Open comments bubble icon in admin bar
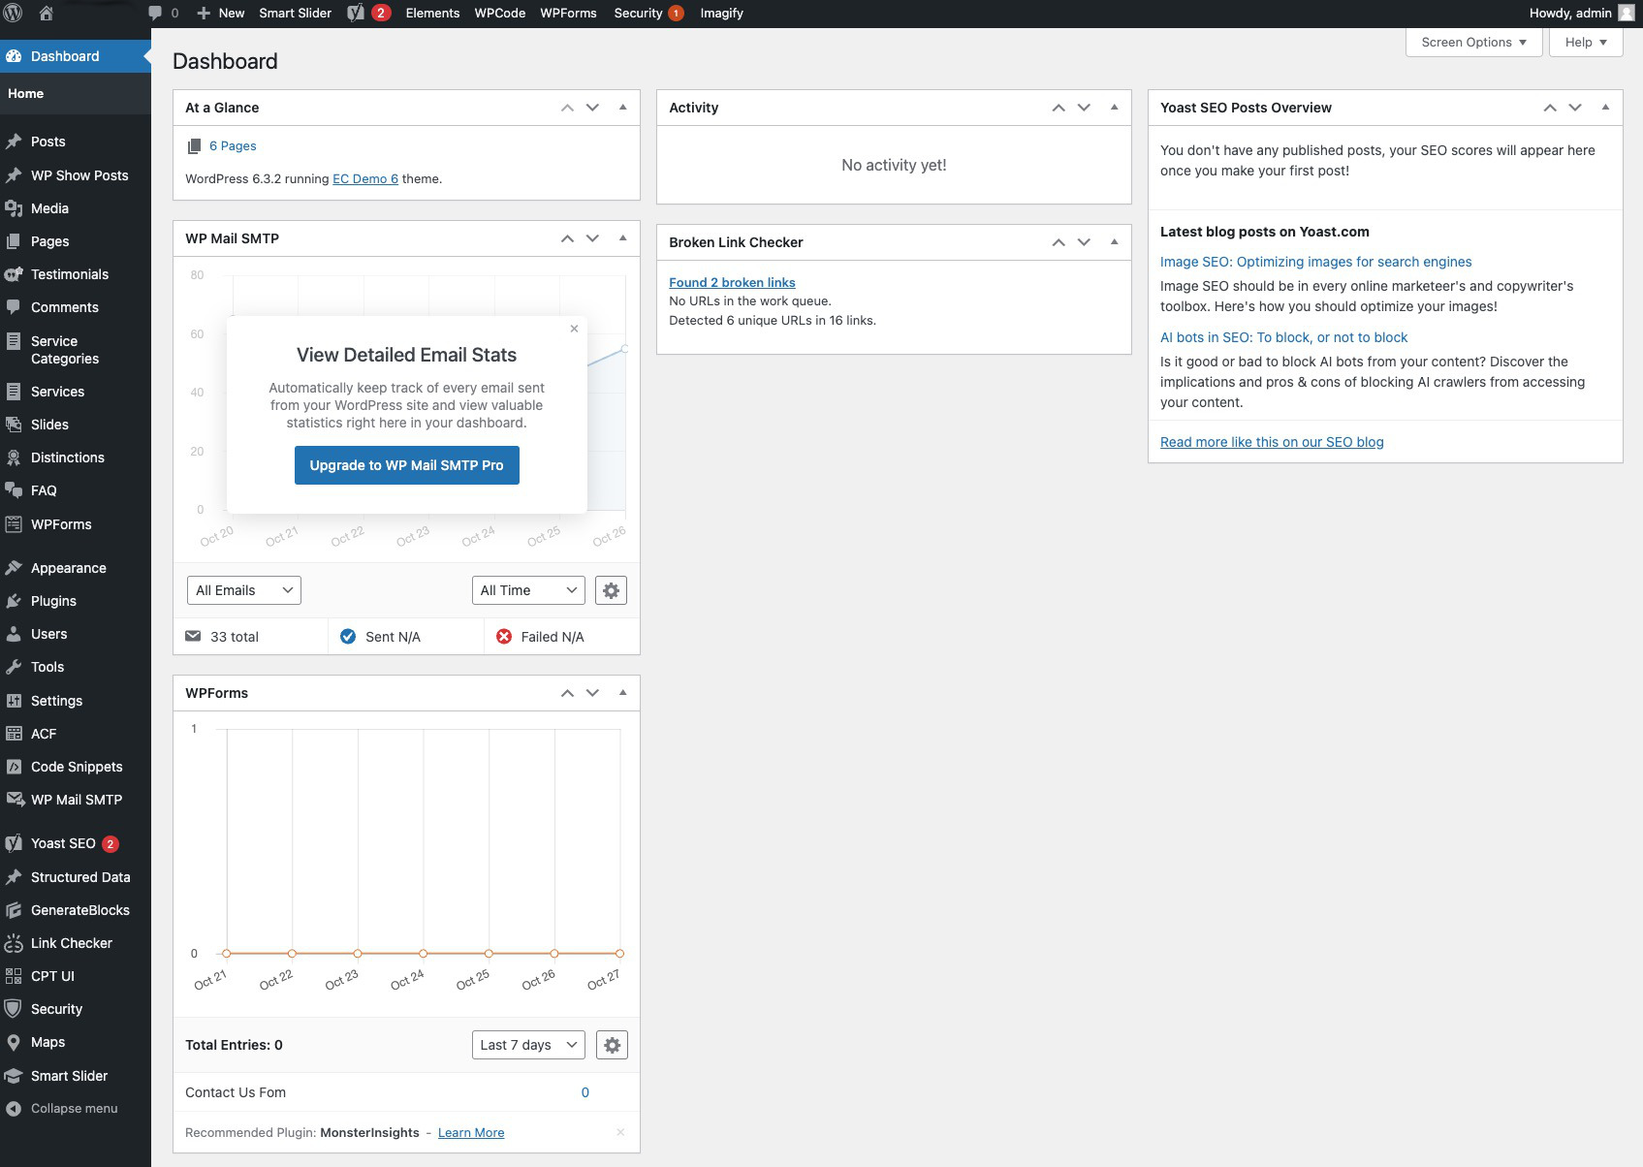1643x1167 pixels. [155, 14]
